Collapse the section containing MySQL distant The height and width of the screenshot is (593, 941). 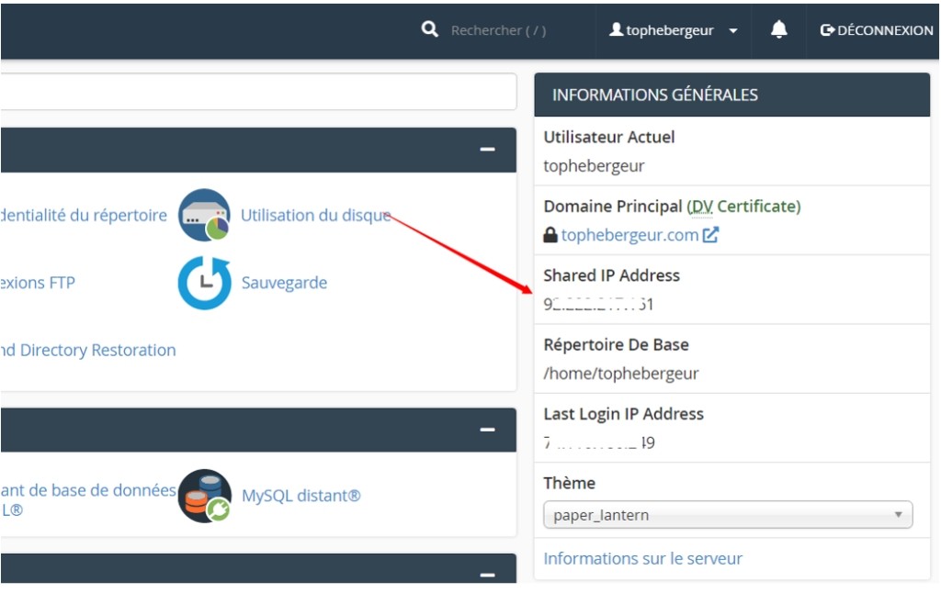tap(487, 430)
